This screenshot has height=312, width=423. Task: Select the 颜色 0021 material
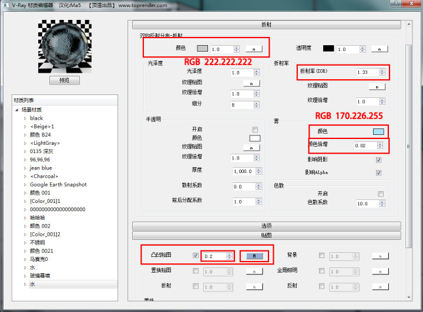click(42, 251)
